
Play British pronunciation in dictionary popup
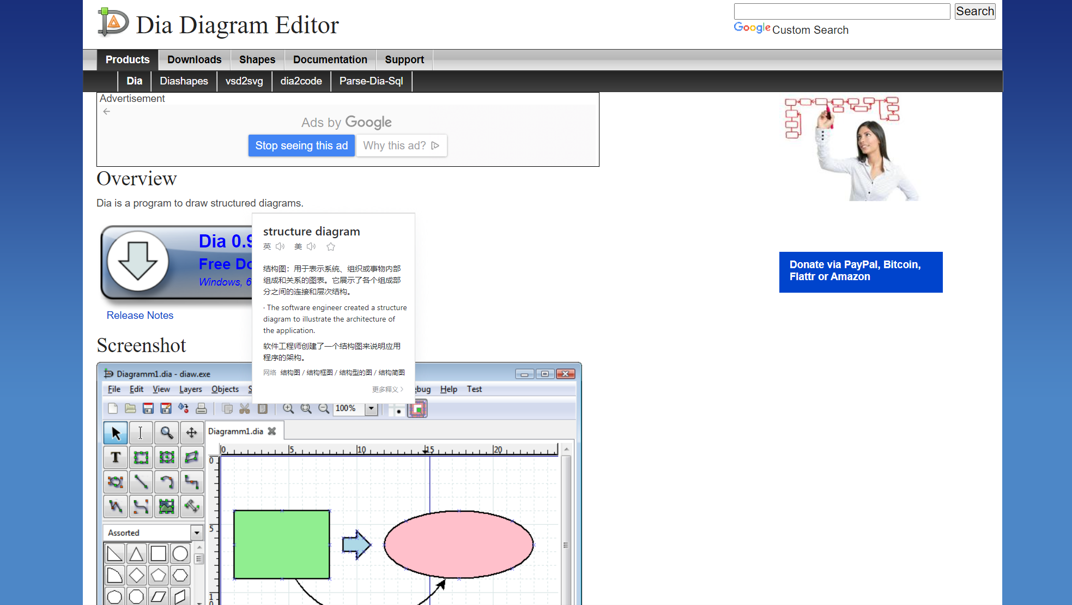(280, 246)
